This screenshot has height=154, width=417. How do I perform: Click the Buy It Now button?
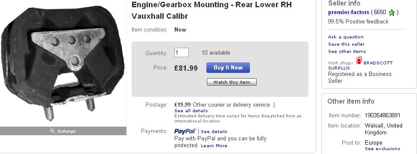coord(228,68)
